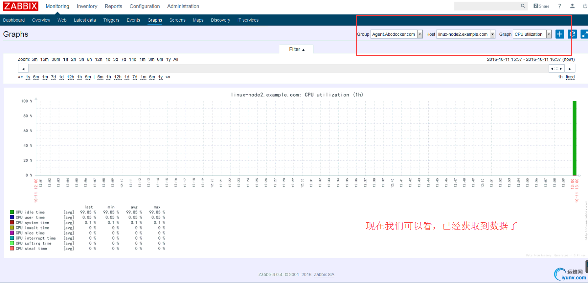
Task: Click the 'CPU softirq time' legend label
Action: click(34, 243)
